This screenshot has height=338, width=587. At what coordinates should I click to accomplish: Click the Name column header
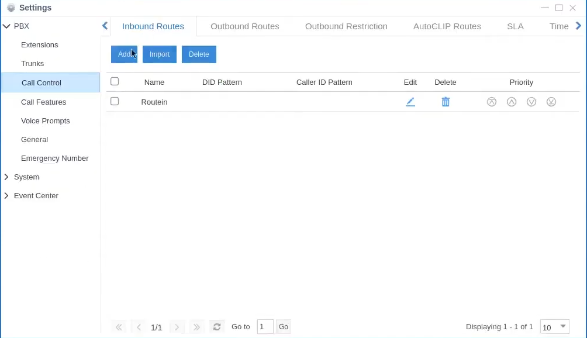tap(154, 82)
